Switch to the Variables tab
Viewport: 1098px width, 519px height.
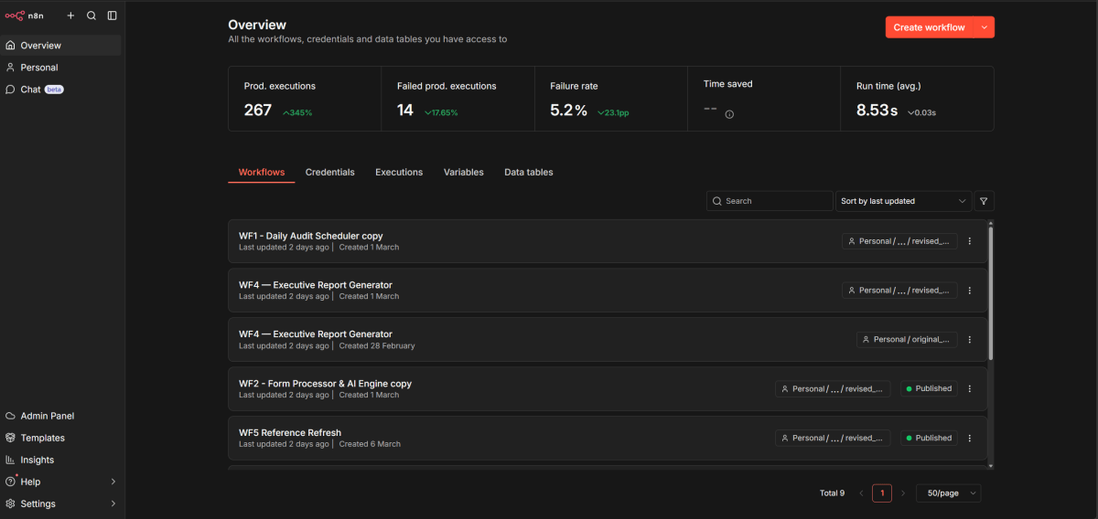point(464,172)
